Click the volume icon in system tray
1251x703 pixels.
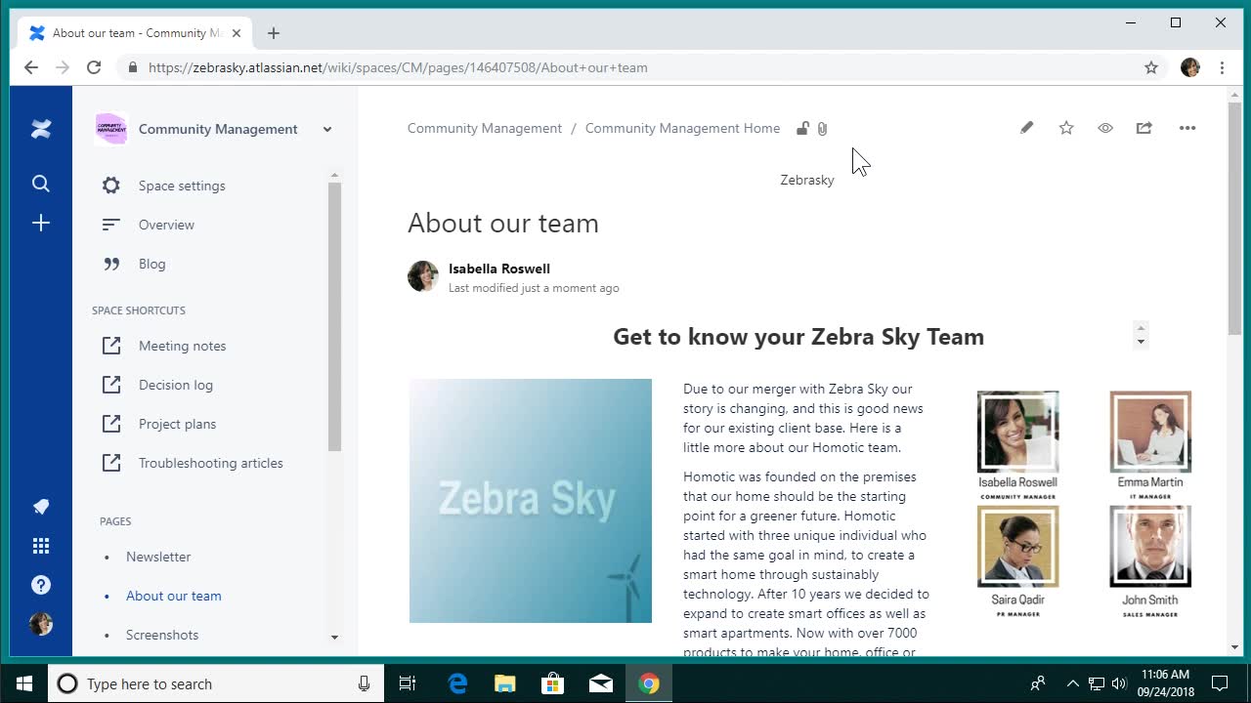tap(1119, 683)
